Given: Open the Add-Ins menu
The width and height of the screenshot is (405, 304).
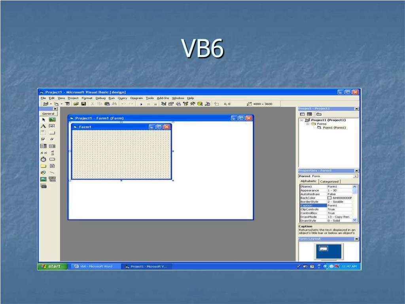Looking at the screenshot, I should (163, 98).
